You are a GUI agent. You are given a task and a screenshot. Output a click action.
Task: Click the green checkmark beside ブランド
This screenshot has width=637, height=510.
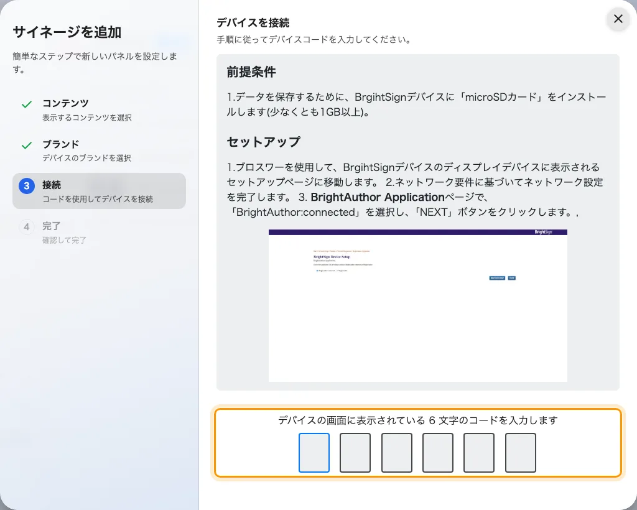click(x=27, y=145)
